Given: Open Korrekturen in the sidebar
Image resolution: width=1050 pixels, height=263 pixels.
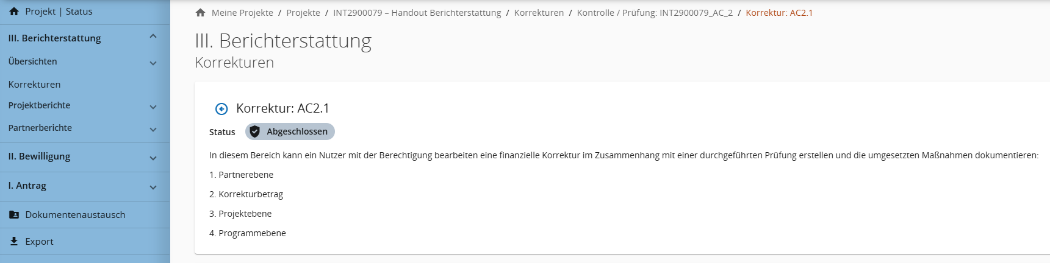Looking at the screenshot, I should click(x=35, y=85).
